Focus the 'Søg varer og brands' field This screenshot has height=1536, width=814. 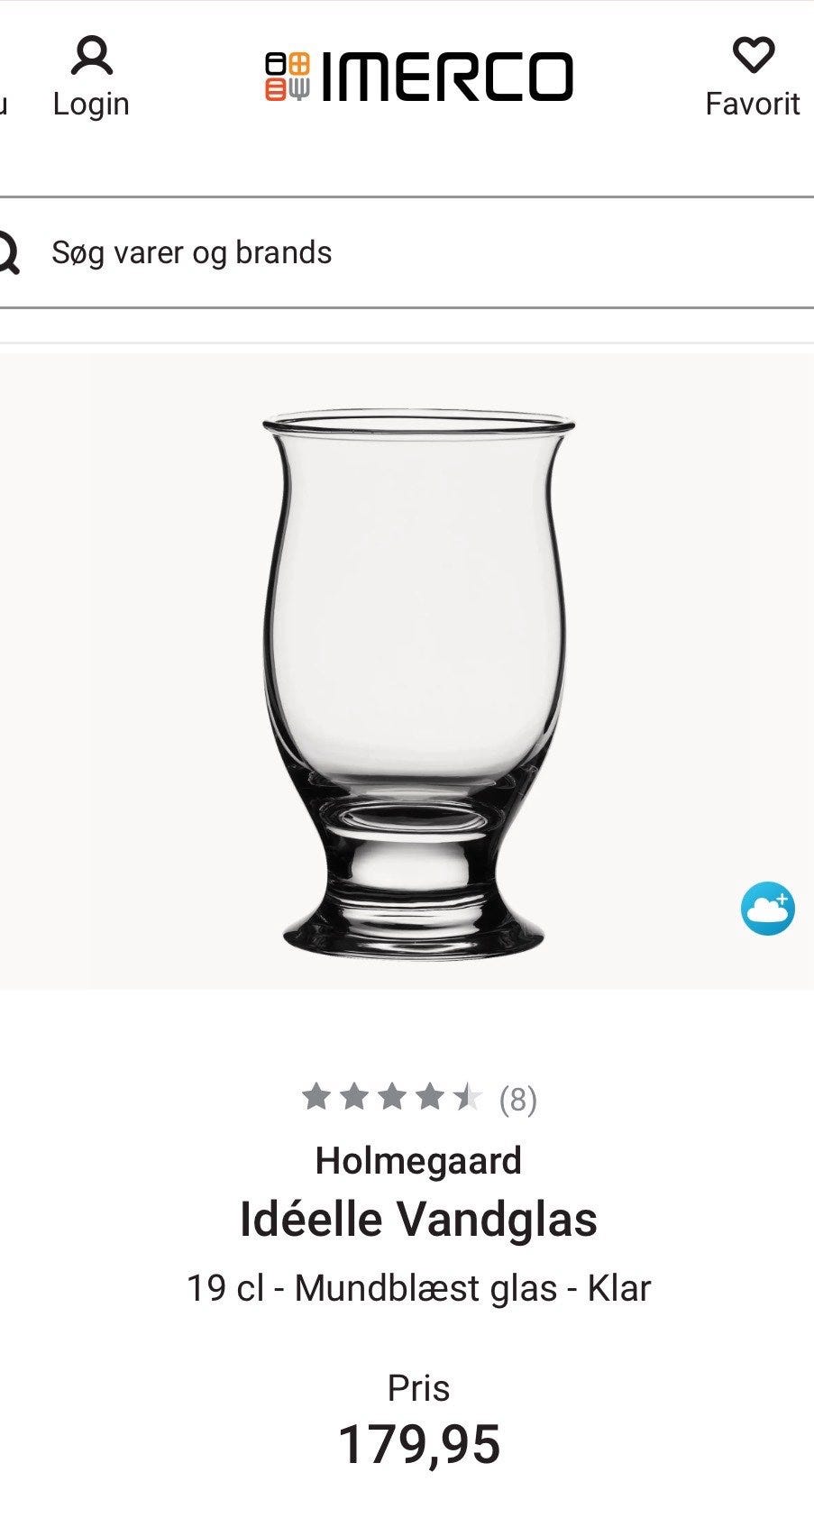tap(407, 253)
